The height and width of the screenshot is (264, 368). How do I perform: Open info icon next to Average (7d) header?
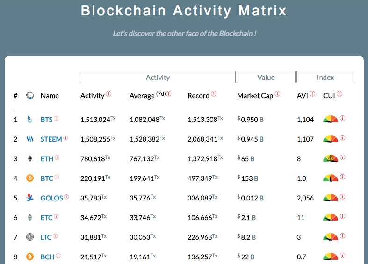(169, 94)
